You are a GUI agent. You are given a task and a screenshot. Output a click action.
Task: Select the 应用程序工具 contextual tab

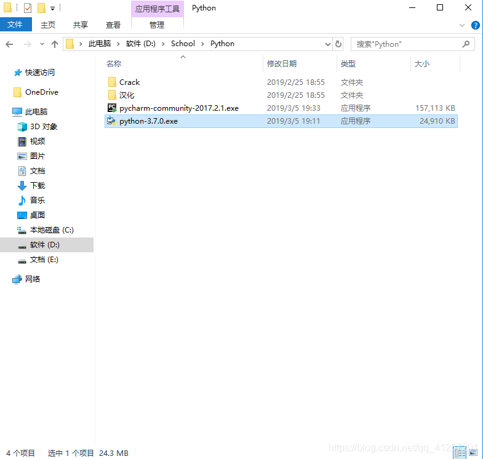[x=158, y=9]
